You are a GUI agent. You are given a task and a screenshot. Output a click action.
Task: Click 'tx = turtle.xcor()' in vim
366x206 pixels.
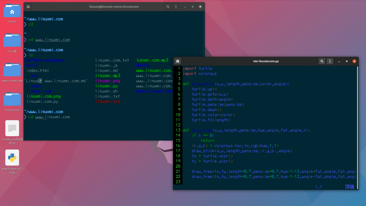(x=212, y=156)
